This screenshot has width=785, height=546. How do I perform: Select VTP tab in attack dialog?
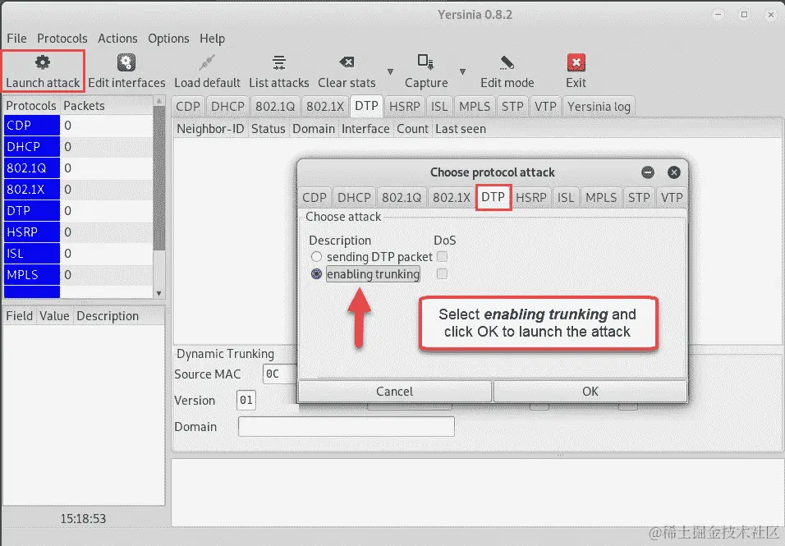pyautogui.click(x=672, y=198)
